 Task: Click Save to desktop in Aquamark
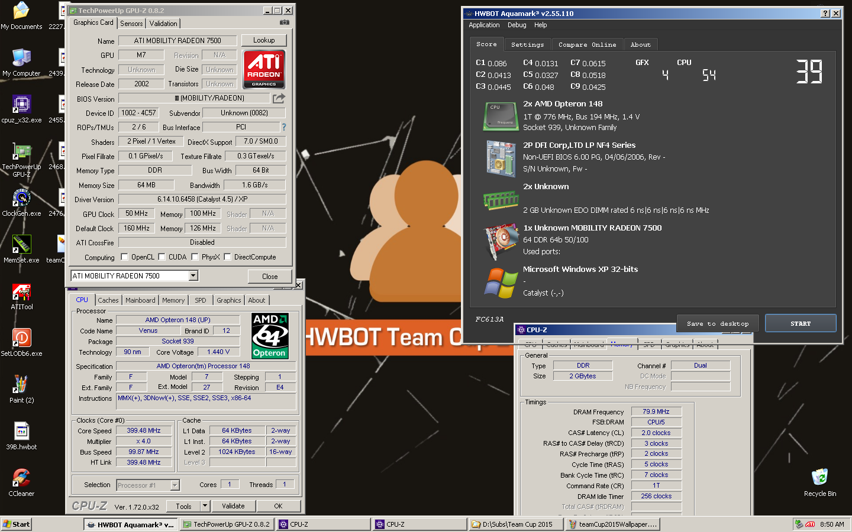coord(718,323)
